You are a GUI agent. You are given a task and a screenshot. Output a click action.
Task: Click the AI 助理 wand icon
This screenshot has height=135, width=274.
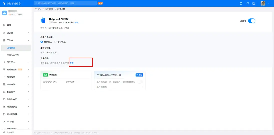pyautogui.click(x=4, y=122)
